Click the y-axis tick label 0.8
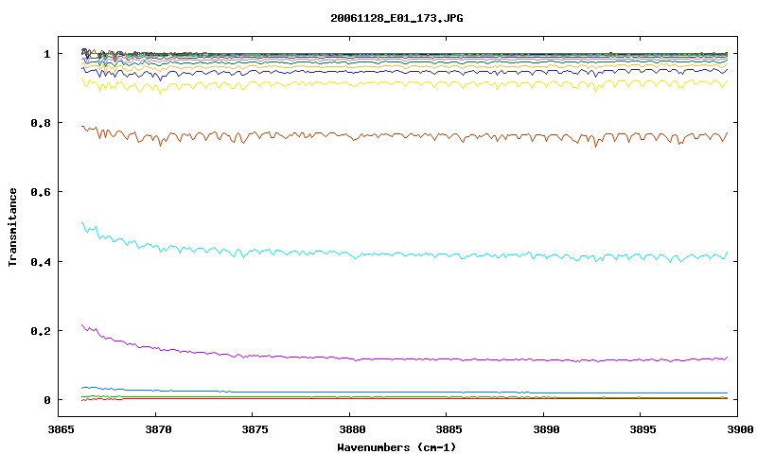The image size is (757, 454). [x=41, y=123]
